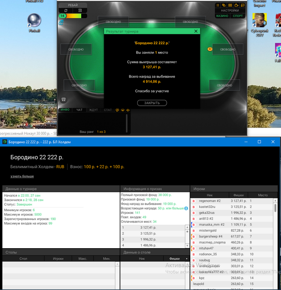281x290 pixels.
Task: Open the КАЗИНО section
Action: click(222, 16)
